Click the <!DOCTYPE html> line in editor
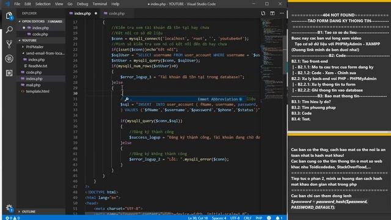 click(101, 193)
